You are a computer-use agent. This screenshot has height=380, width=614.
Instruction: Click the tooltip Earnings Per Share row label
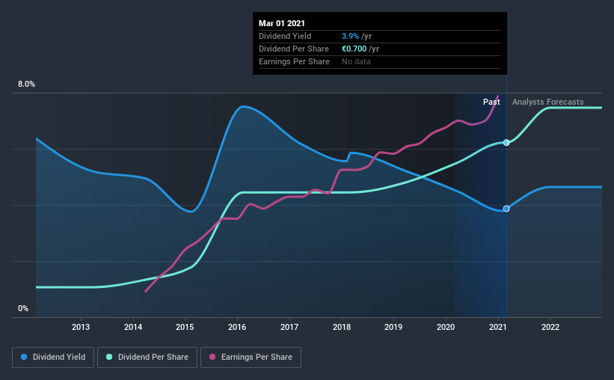click(x=294, y=61)
